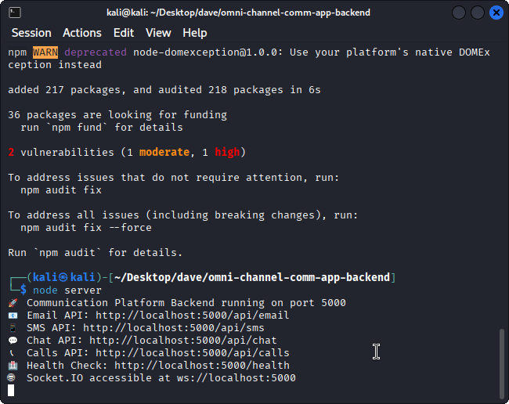509x404 pixels.
Task: Open the View menu
Action: point(158,33)
